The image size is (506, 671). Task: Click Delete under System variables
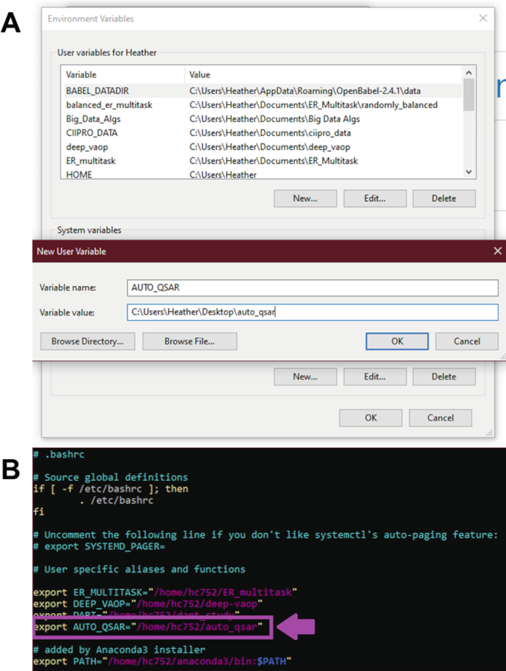click(444, 376)
